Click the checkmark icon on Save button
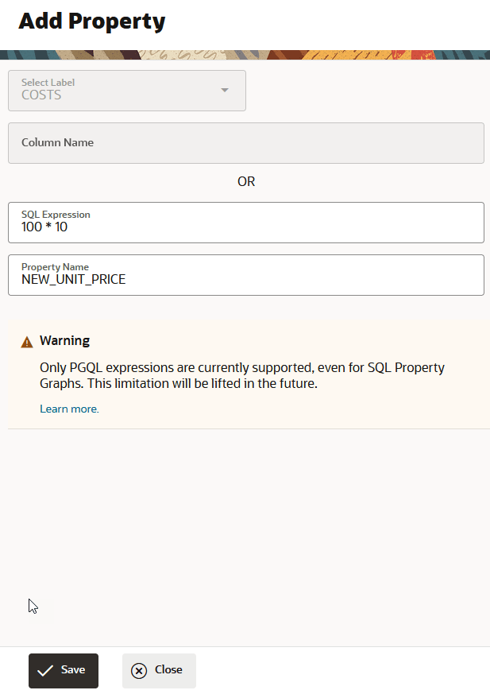Image resolution: width=490 pixels, height=694 pixels. [46, 670]
